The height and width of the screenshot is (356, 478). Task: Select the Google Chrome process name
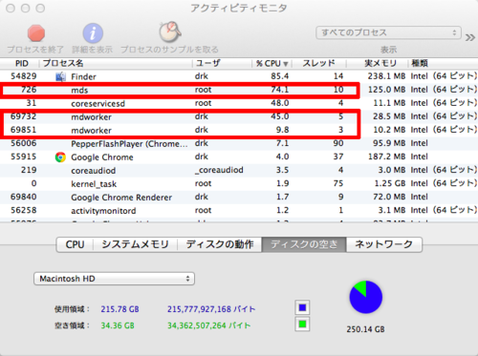pos(102,157)
